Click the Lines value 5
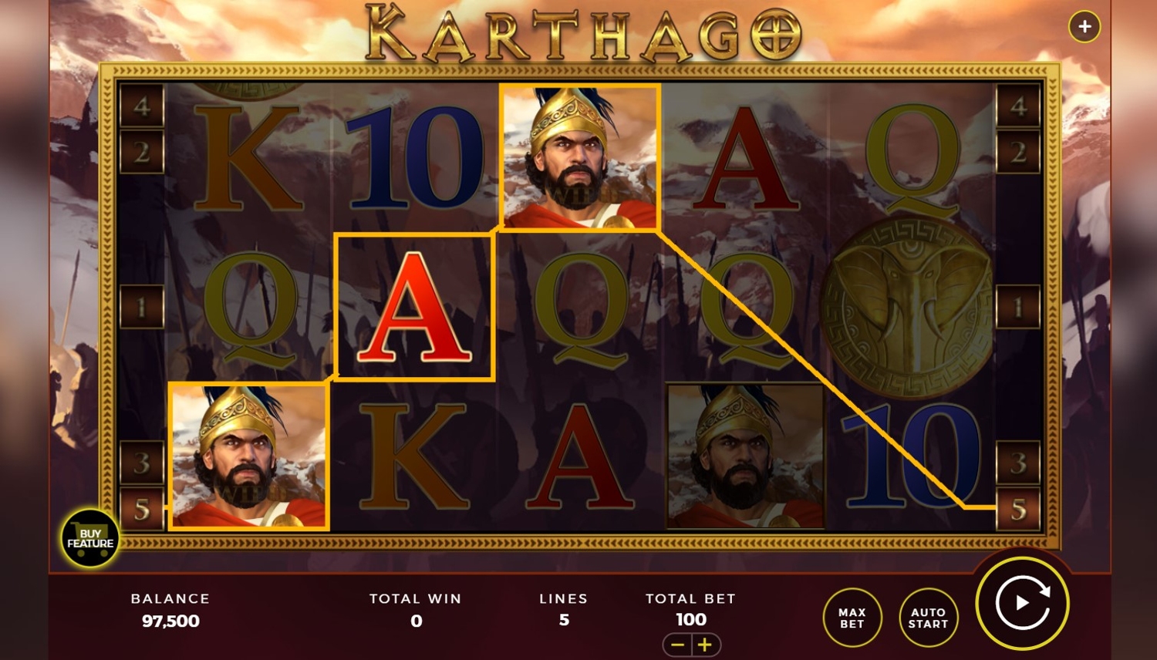This screenshot has height=660, width=1157. click(564, 620)
